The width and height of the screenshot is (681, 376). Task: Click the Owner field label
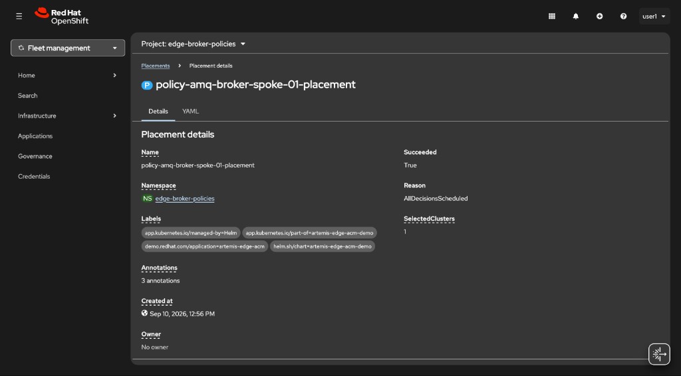[x=151, y=334]
